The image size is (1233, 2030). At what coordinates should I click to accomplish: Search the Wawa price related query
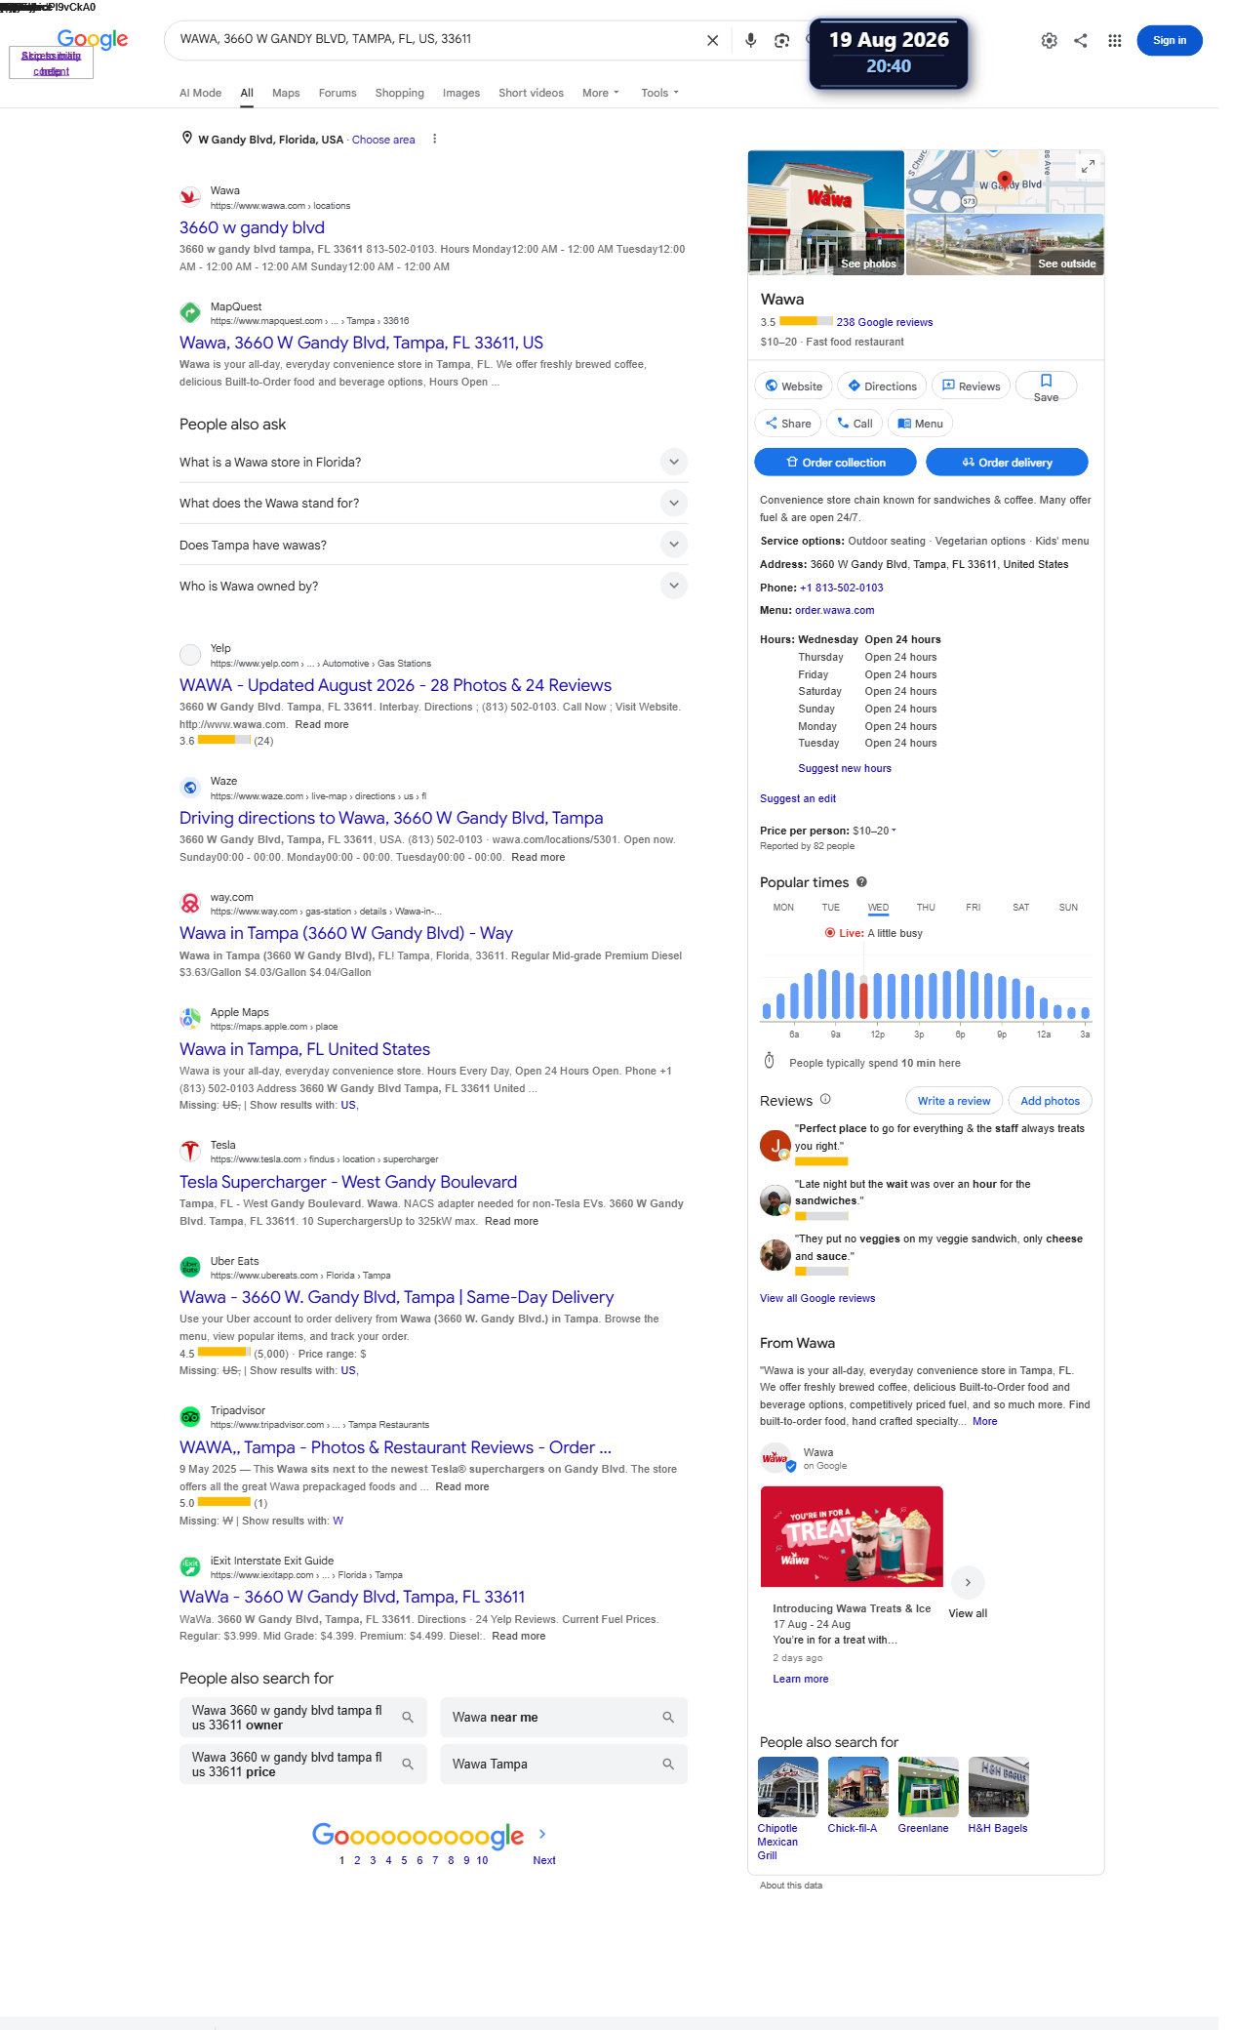(303, 1764)
